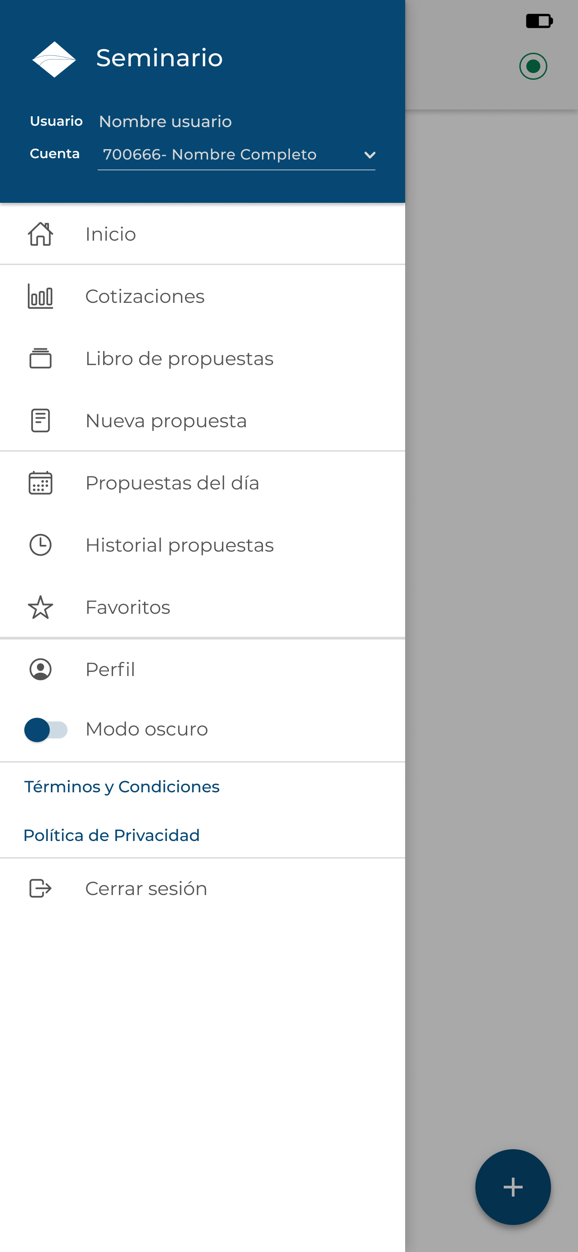Open the Perfil menu entry
578x1252 pixels.
pos(203,669)
